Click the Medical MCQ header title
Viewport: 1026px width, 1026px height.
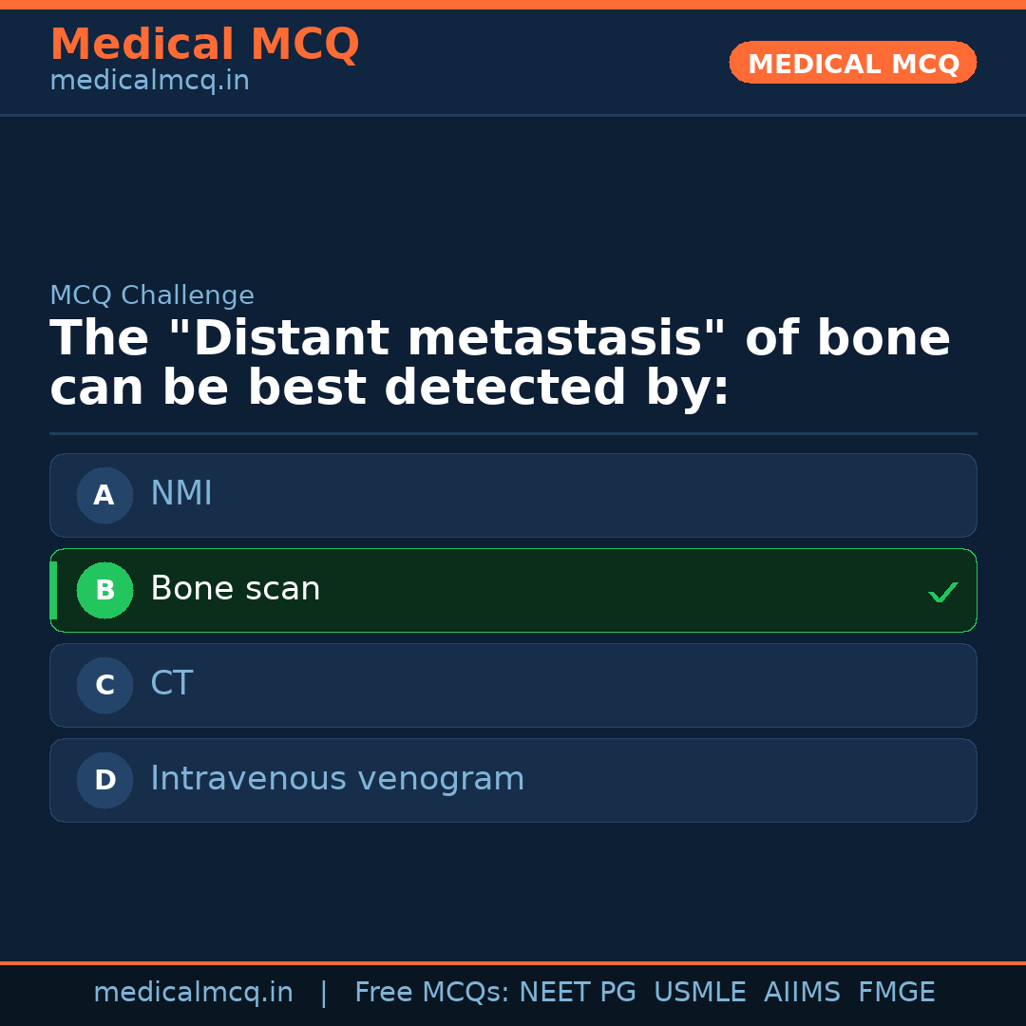(204, 45)
